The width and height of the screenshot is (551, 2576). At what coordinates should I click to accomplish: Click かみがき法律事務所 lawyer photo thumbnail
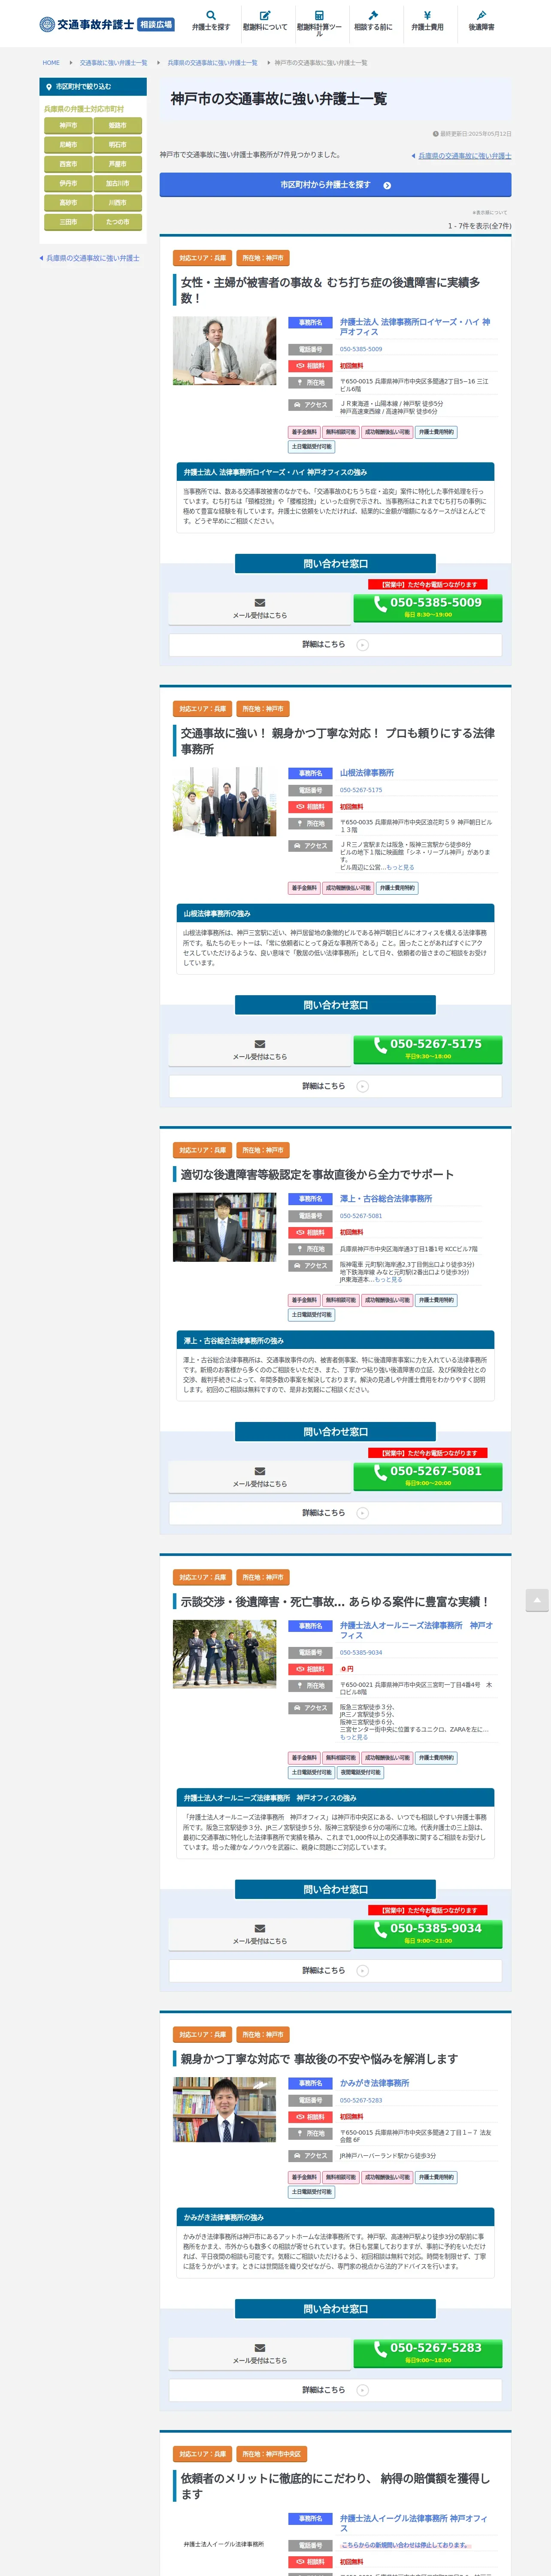tap(224, 2111)
